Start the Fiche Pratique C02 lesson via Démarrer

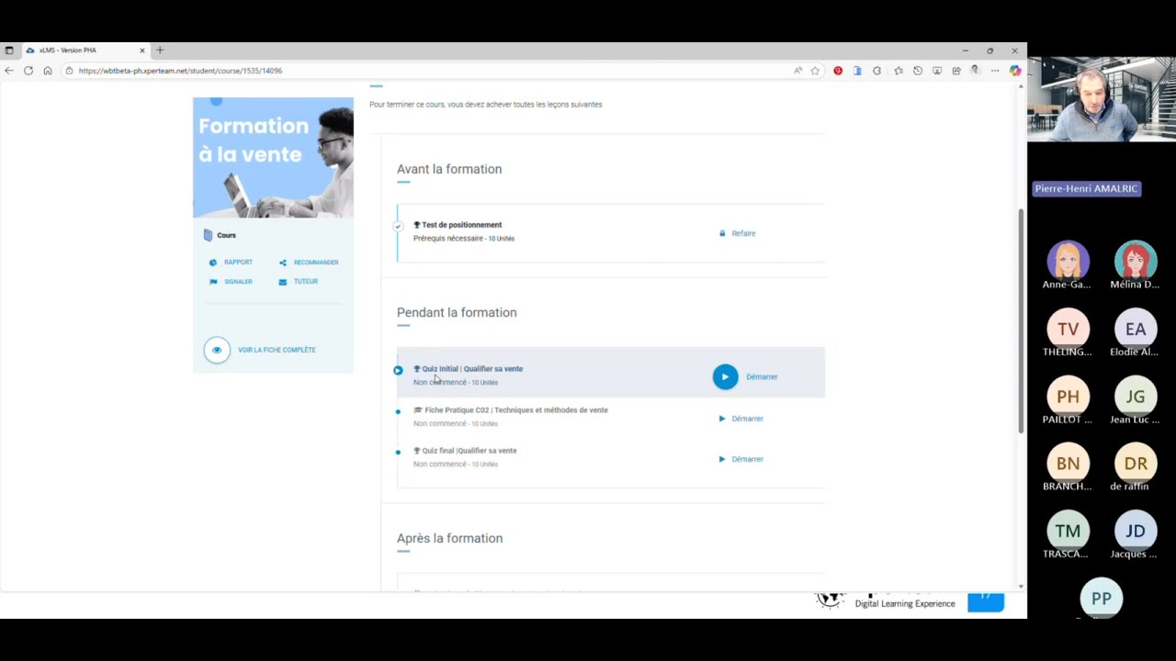[x=747, y=419]
